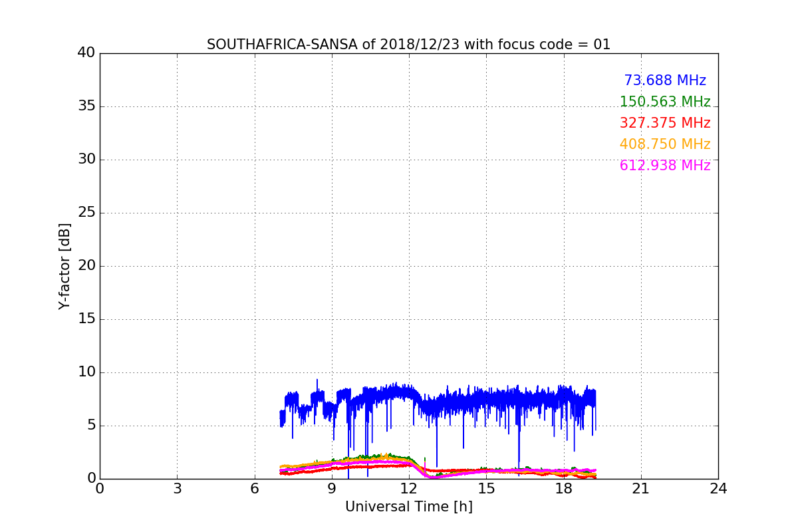Screen dimensions: 798x532
Task: Click y-axis tick label 40
Action: (x=86, y=53)
